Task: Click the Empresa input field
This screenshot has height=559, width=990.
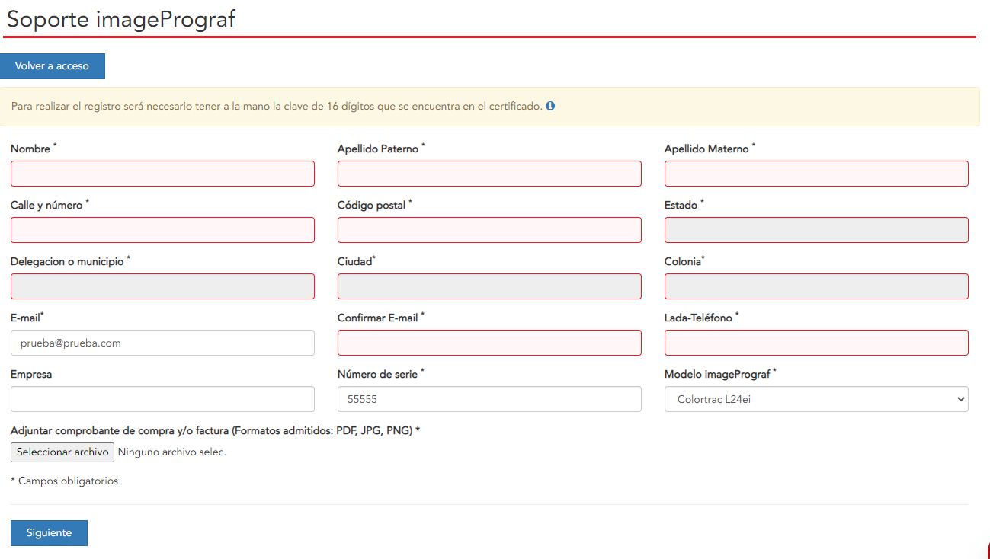Action: [162, 399]
